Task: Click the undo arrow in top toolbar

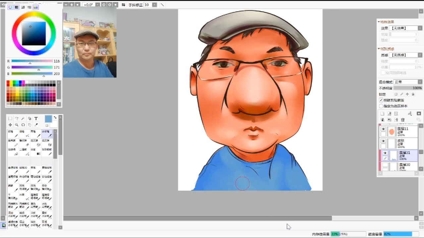Action: [3, 5]
